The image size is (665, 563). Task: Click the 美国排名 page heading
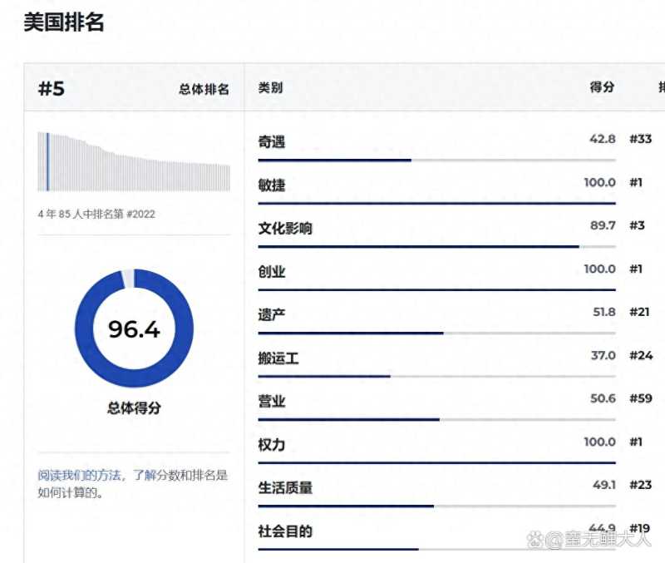(x=63, y=22)
